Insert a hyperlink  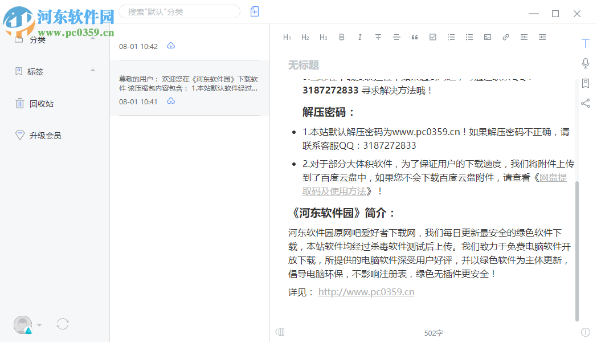505,36
